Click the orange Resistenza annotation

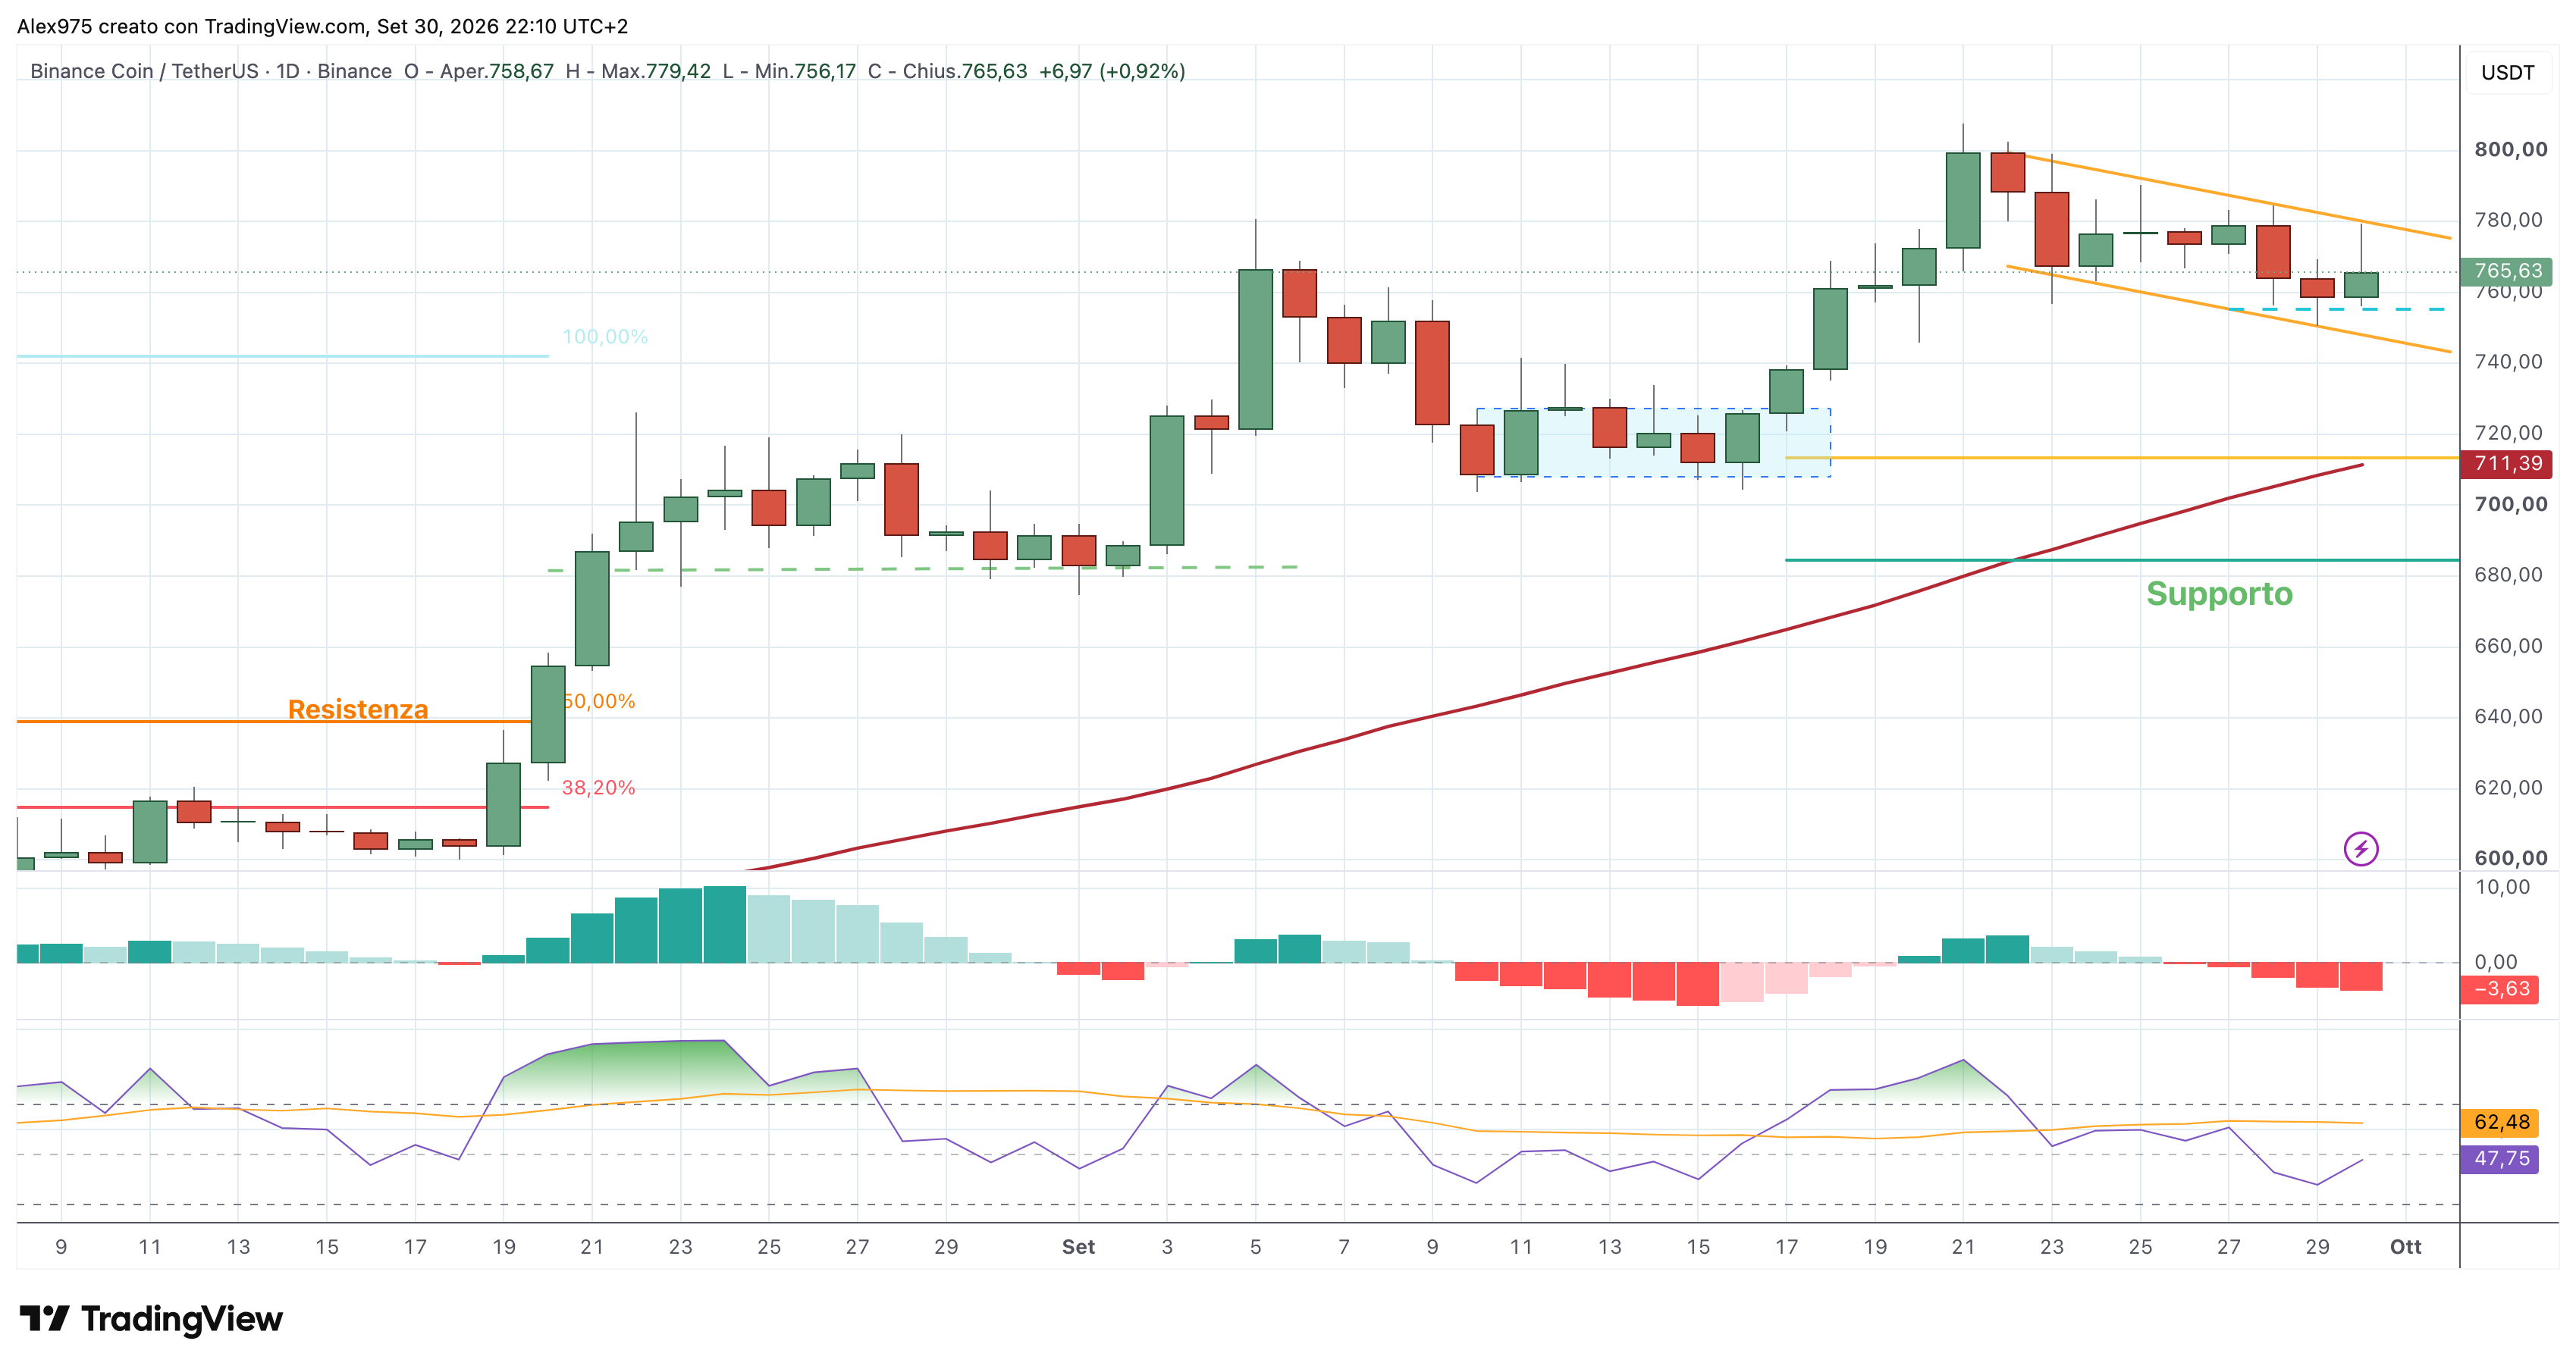tap(358, 710)
